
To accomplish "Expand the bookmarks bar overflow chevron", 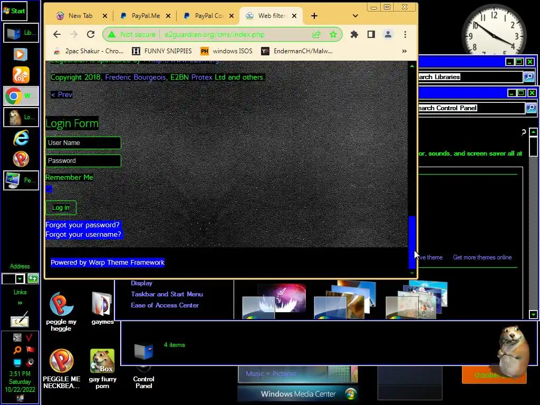I will [x=404, y=51].
